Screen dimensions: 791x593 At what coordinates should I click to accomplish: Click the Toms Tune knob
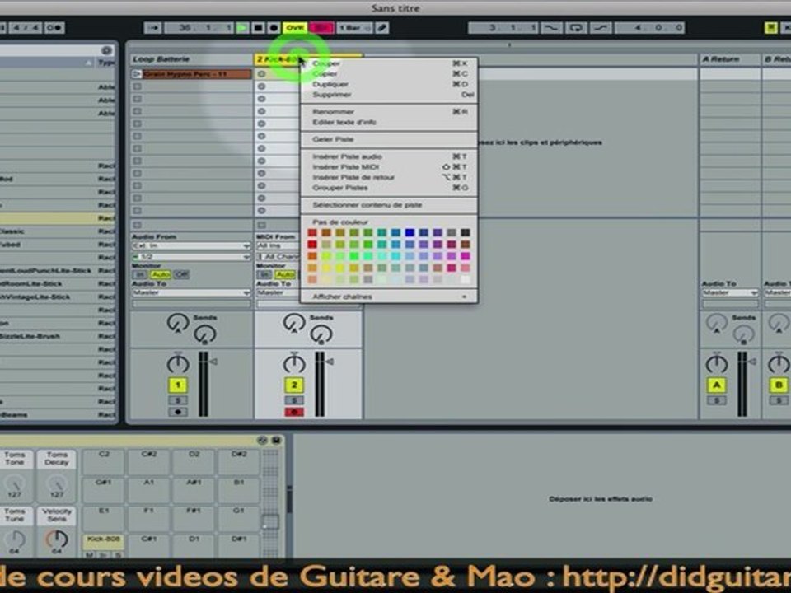coord(15,539)
